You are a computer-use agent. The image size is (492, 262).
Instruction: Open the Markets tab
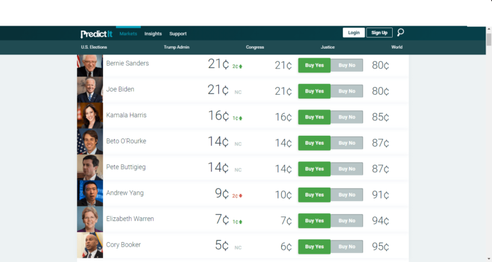click(x=128, y=33)
